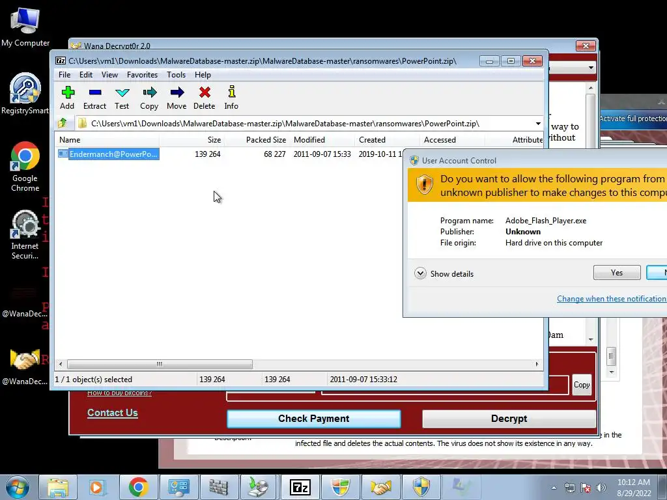Select the Endermanch@PowerPo... file row
Viewport: 667px width, 500px height.
click(x=109, y=154)
